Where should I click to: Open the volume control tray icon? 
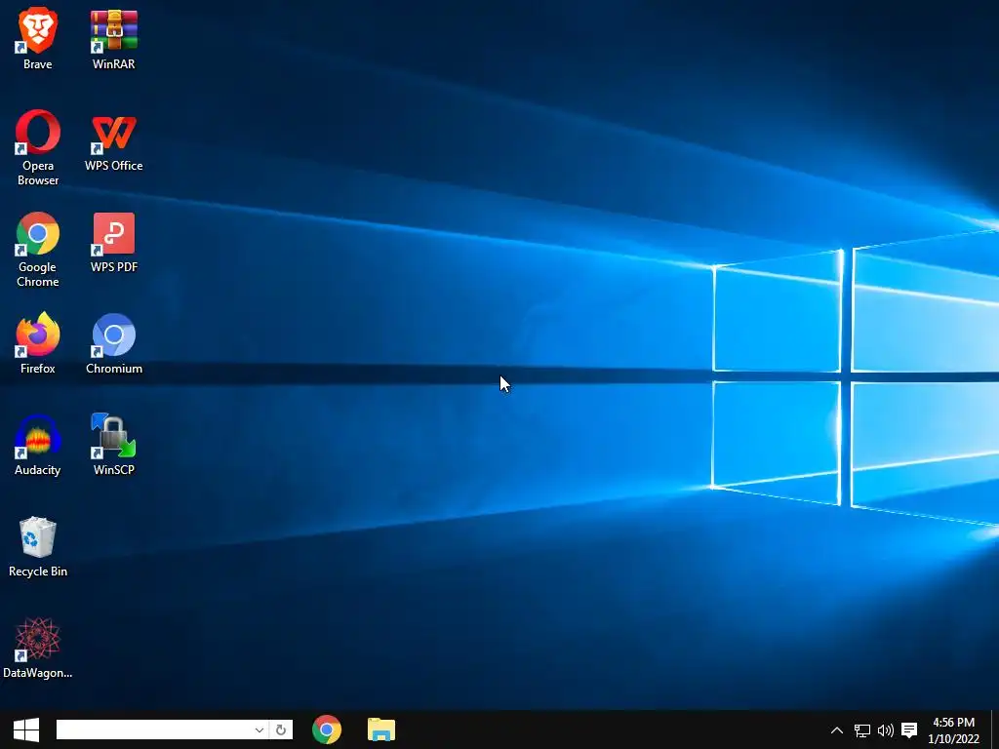pyautogui.click(x=886, y=730)
